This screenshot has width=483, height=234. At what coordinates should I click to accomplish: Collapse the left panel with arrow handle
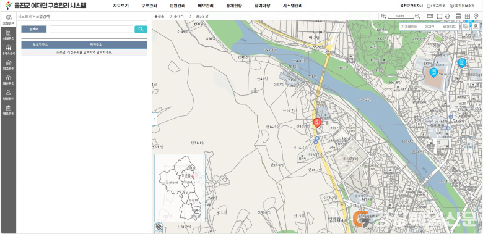click(154, 119)
